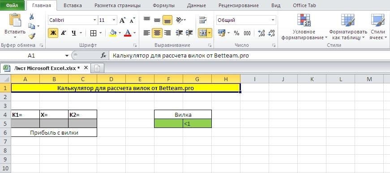Viewport: 390px width, 173px height.
Task: Switch to the Данные tab
Action: pyautogui.click(x=196, y=5)
